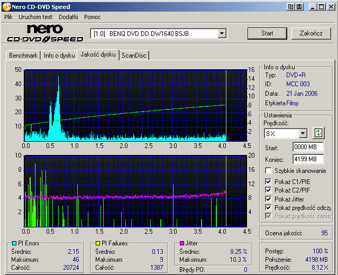The height and width of the screenshot is (275, 338).
Task: Click the greyed-out Pokaż prędkość zapisu checkbox
Action: tap(268, 216)
